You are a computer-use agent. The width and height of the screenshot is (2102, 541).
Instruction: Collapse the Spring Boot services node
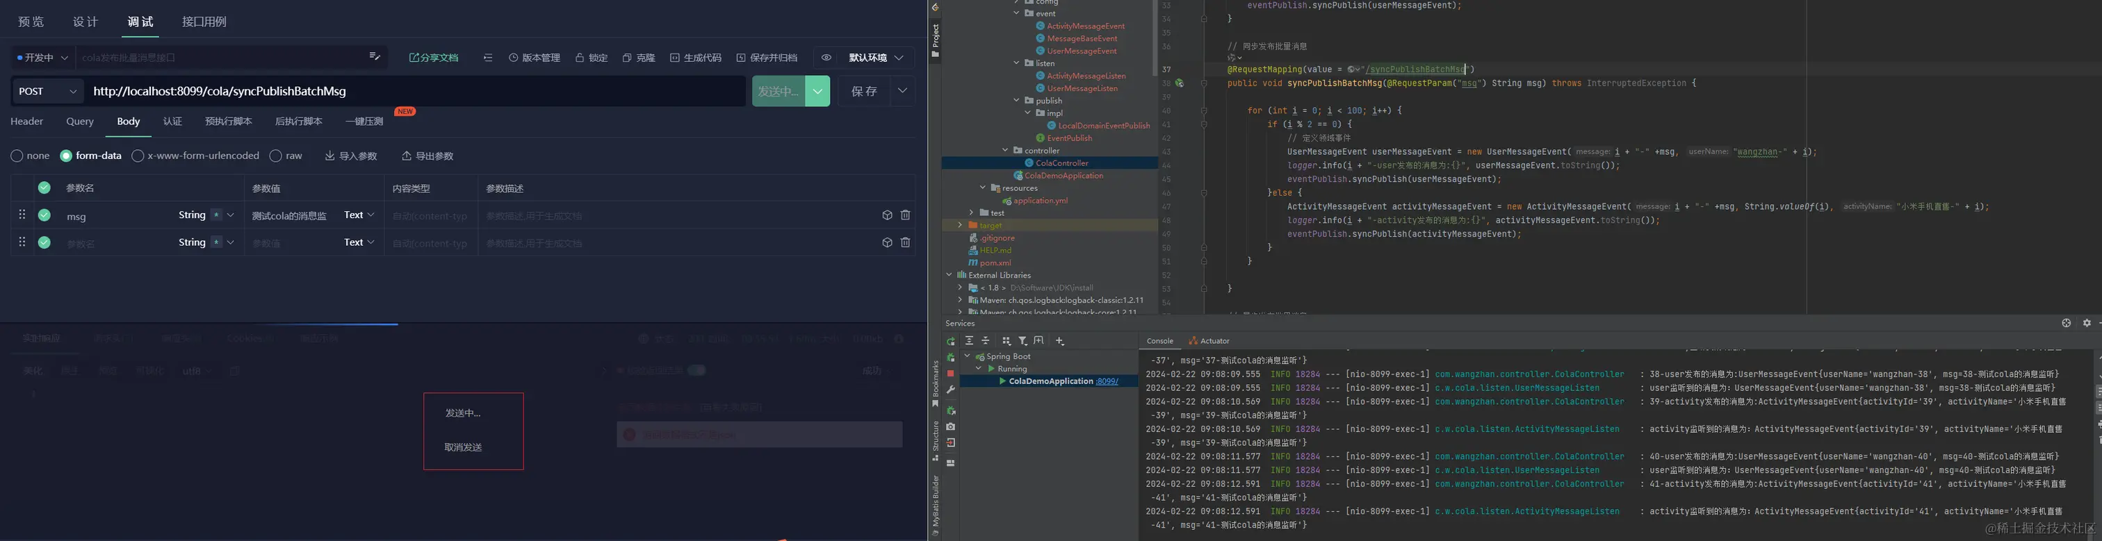click(968, 357)
